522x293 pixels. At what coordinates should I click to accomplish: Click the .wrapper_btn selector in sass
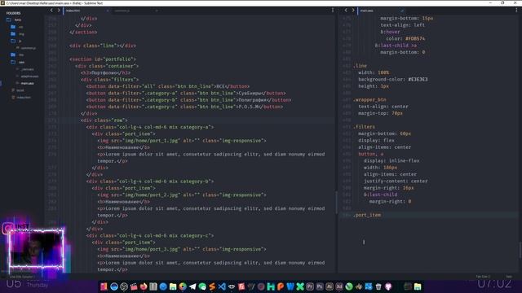point(369,99)
